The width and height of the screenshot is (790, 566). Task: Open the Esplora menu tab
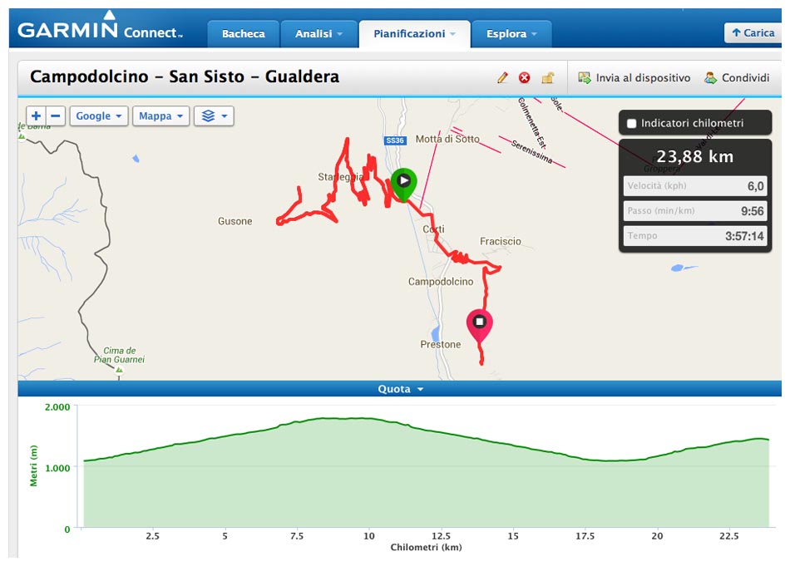click(x=511, y=34)
